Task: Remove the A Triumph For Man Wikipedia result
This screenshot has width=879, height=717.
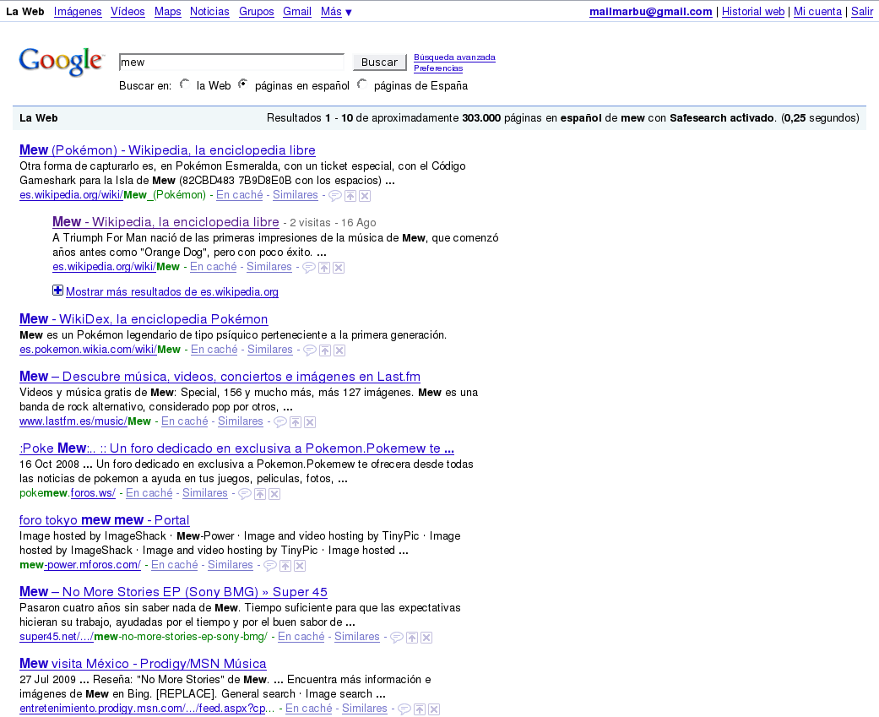Action: [339, 268]
